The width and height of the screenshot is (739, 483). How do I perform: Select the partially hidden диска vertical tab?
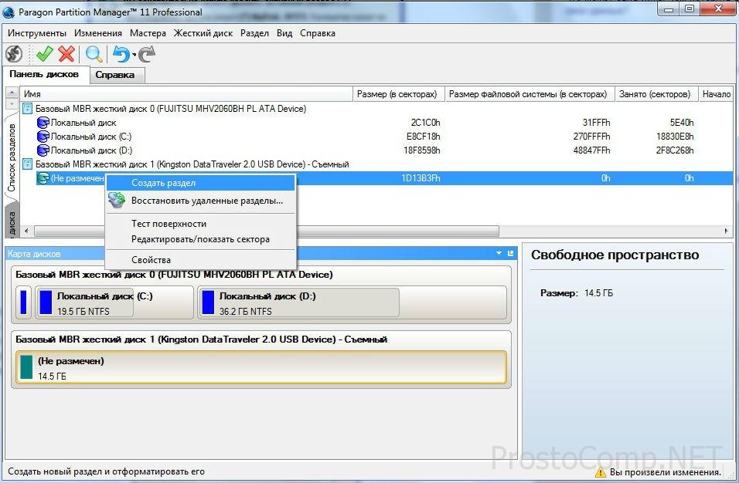pos(12,222)
